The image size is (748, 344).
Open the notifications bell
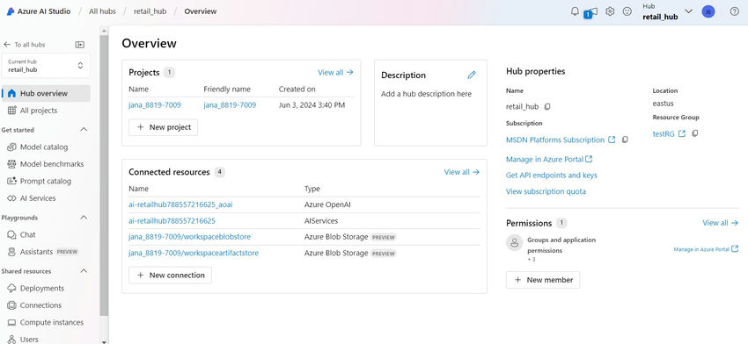tap(575, 11)
